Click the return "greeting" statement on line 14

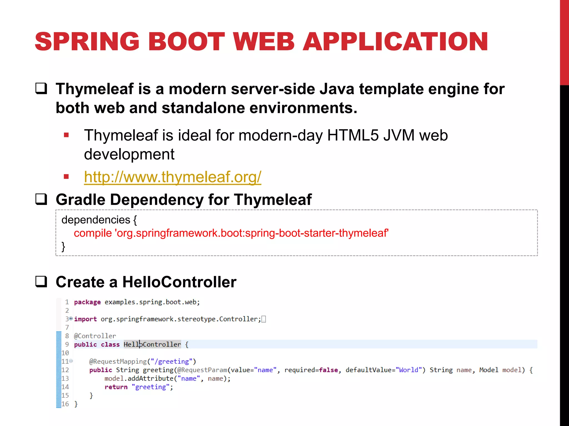coord(139,387)
